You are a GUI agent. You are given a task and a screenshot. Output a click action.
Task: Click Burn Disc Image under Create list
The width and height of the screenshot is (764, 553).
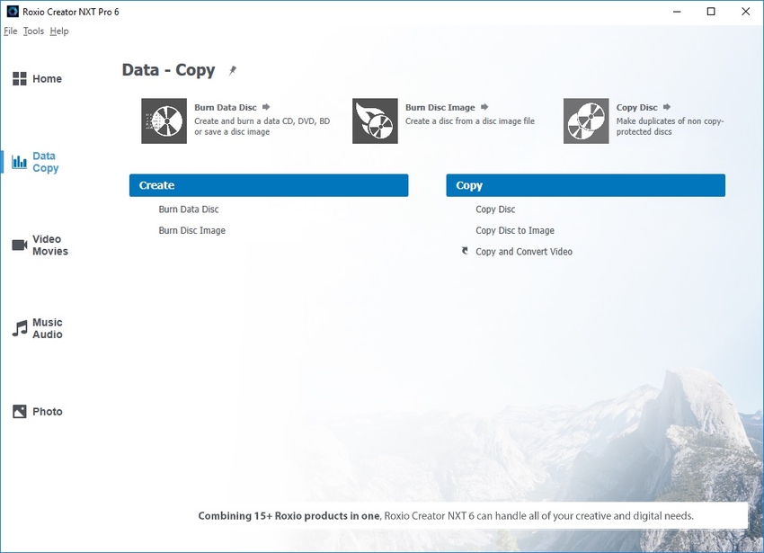pyautogui.click(x=192, y=230)
